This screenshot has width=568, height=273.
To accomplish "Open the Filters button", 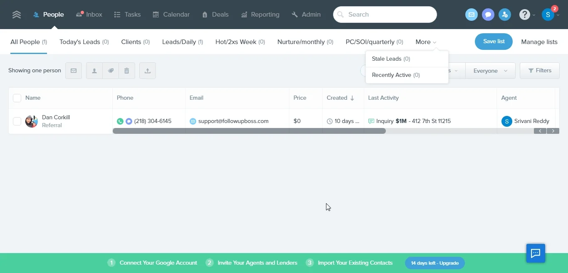I will pos(540,71).
